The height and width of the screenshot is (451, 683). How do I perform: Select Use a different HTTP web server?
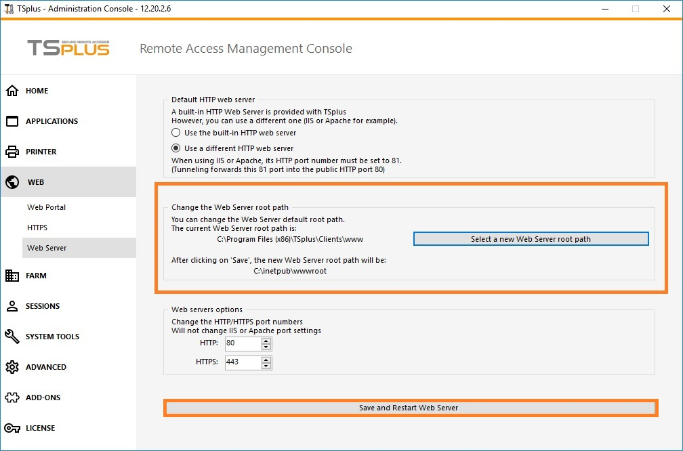pos(176,148)
